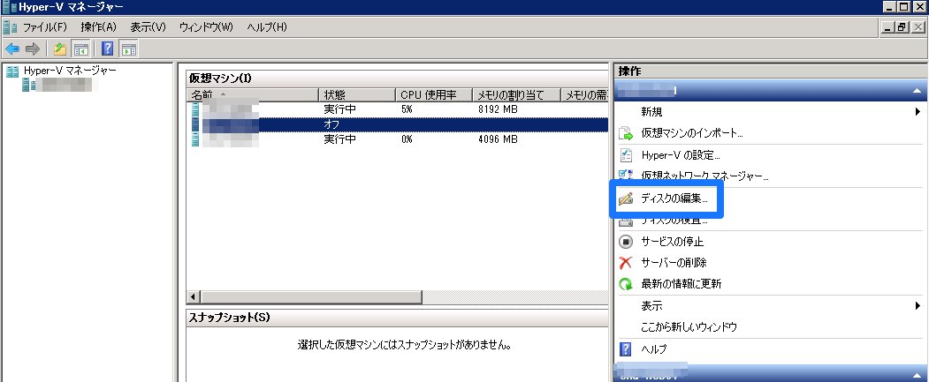Click 最新の情報に更新 action

[681, 284]
